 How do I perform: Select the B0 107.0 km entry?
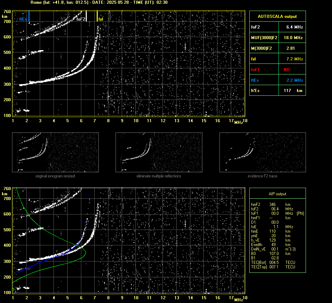[271, 254]
